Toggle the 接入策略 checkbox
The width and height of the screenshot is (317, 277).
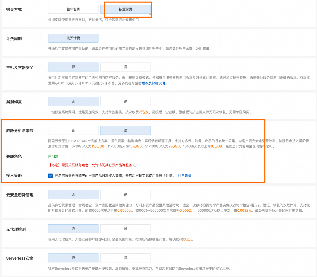point(50,176)
